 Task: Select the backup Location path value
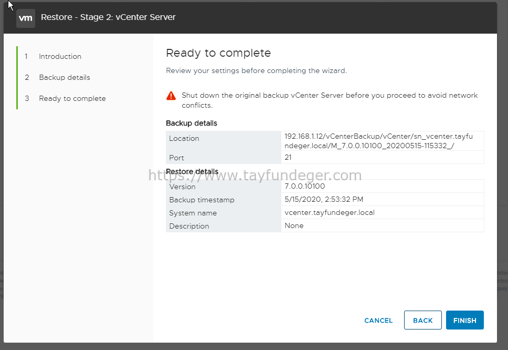point(378,141)
